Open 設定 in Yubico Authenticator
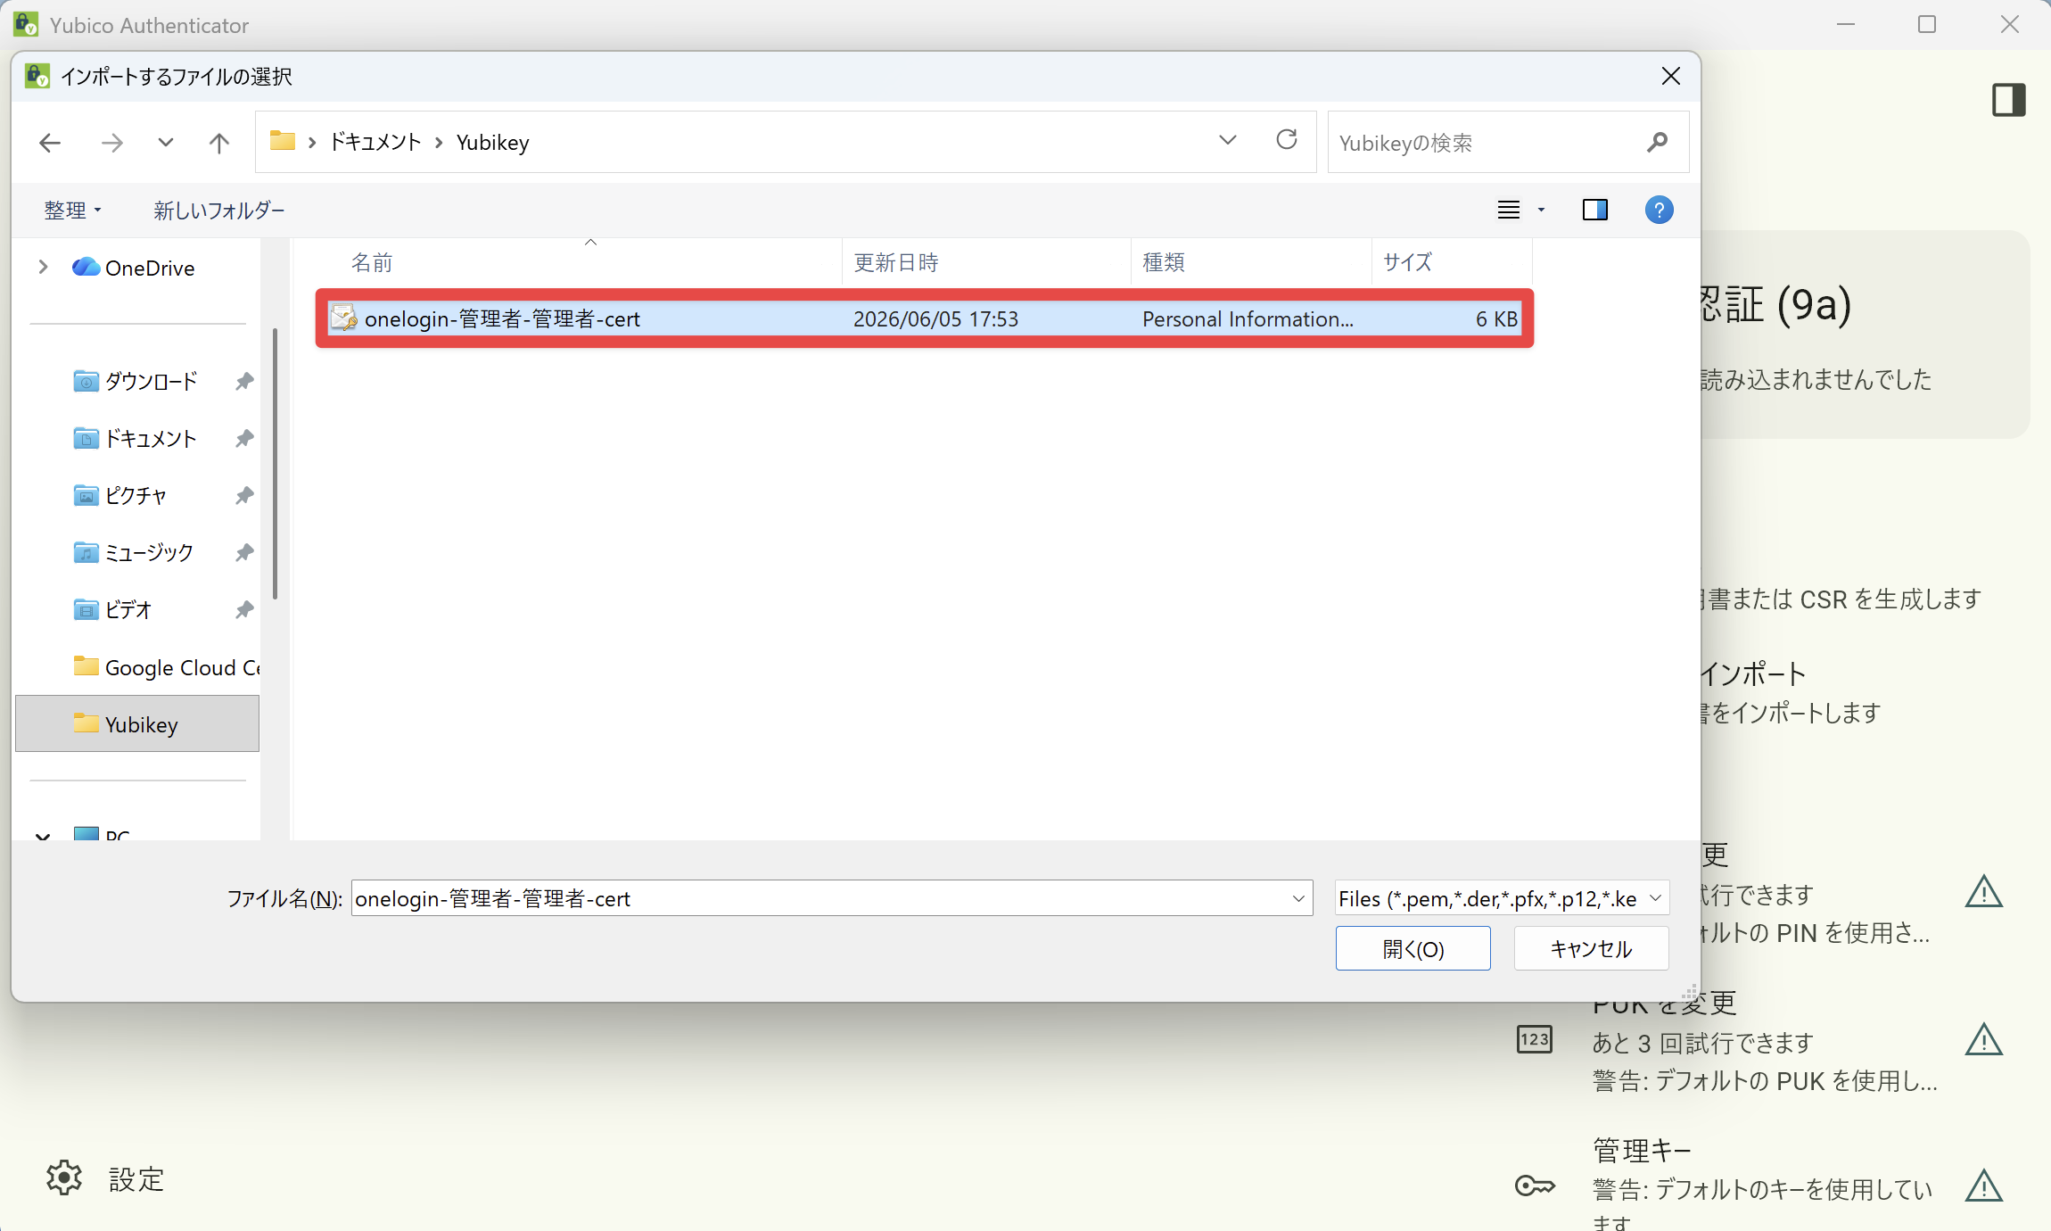 pos(136,1179)
